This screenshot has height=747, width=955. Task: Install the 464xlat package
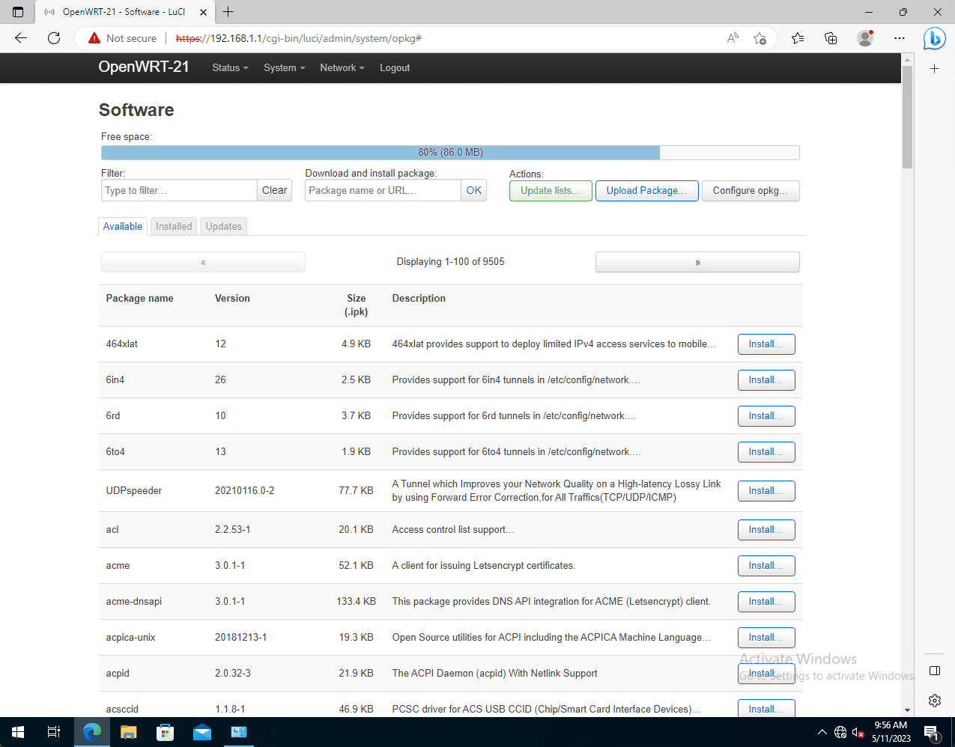tap(766, 344)
